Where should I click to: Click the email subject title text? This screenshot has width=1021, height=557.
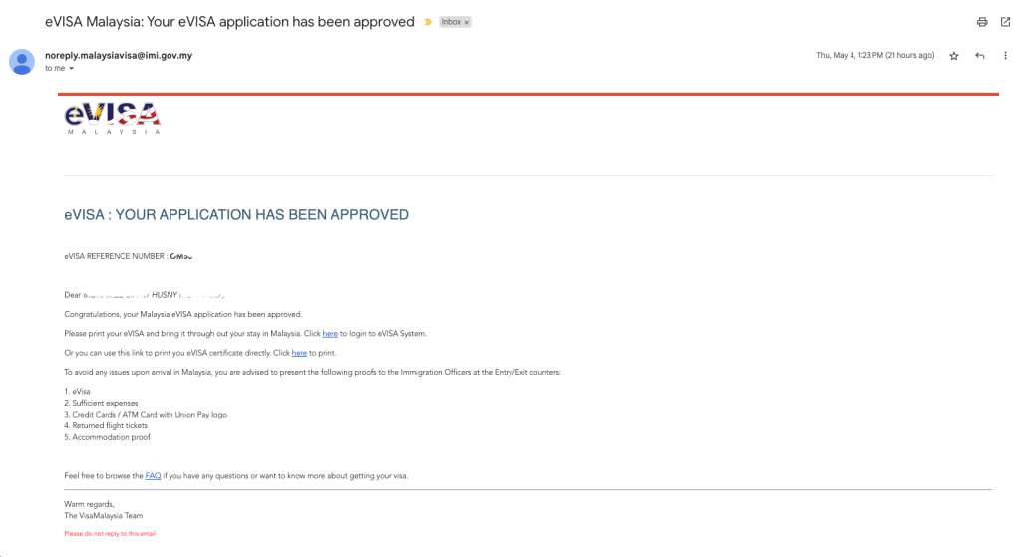click(229, 22)
